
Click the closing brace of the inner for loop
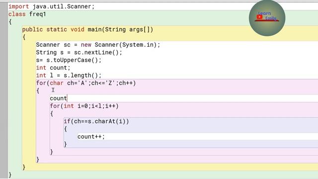(52, 152)
